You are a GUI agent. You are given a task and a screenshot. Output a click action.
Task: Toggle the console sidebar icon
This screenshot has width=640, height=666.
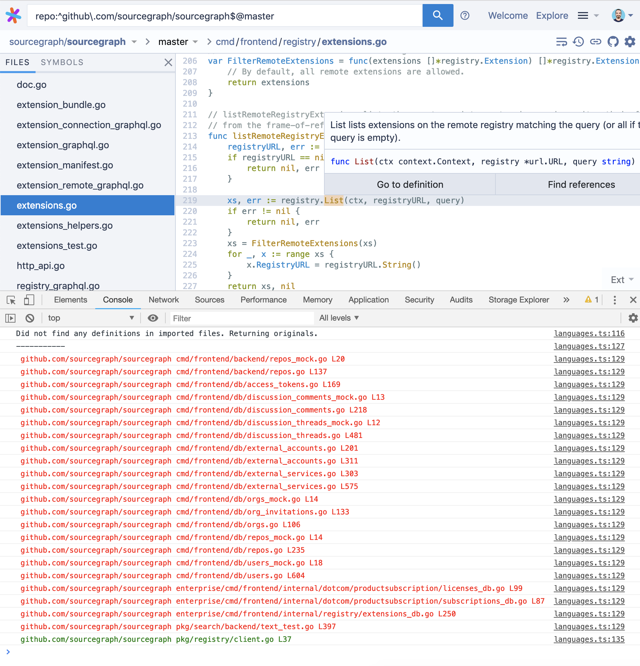[x=10, y=318]
